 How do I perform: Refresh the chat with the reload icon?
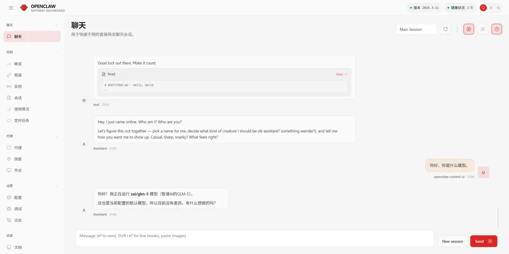(445, 29)
